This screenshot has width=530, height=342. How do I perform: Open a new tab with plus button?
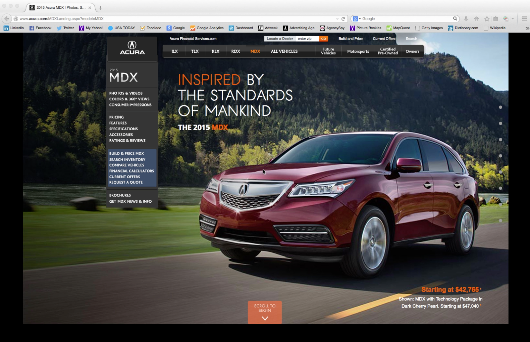[100, 8]
